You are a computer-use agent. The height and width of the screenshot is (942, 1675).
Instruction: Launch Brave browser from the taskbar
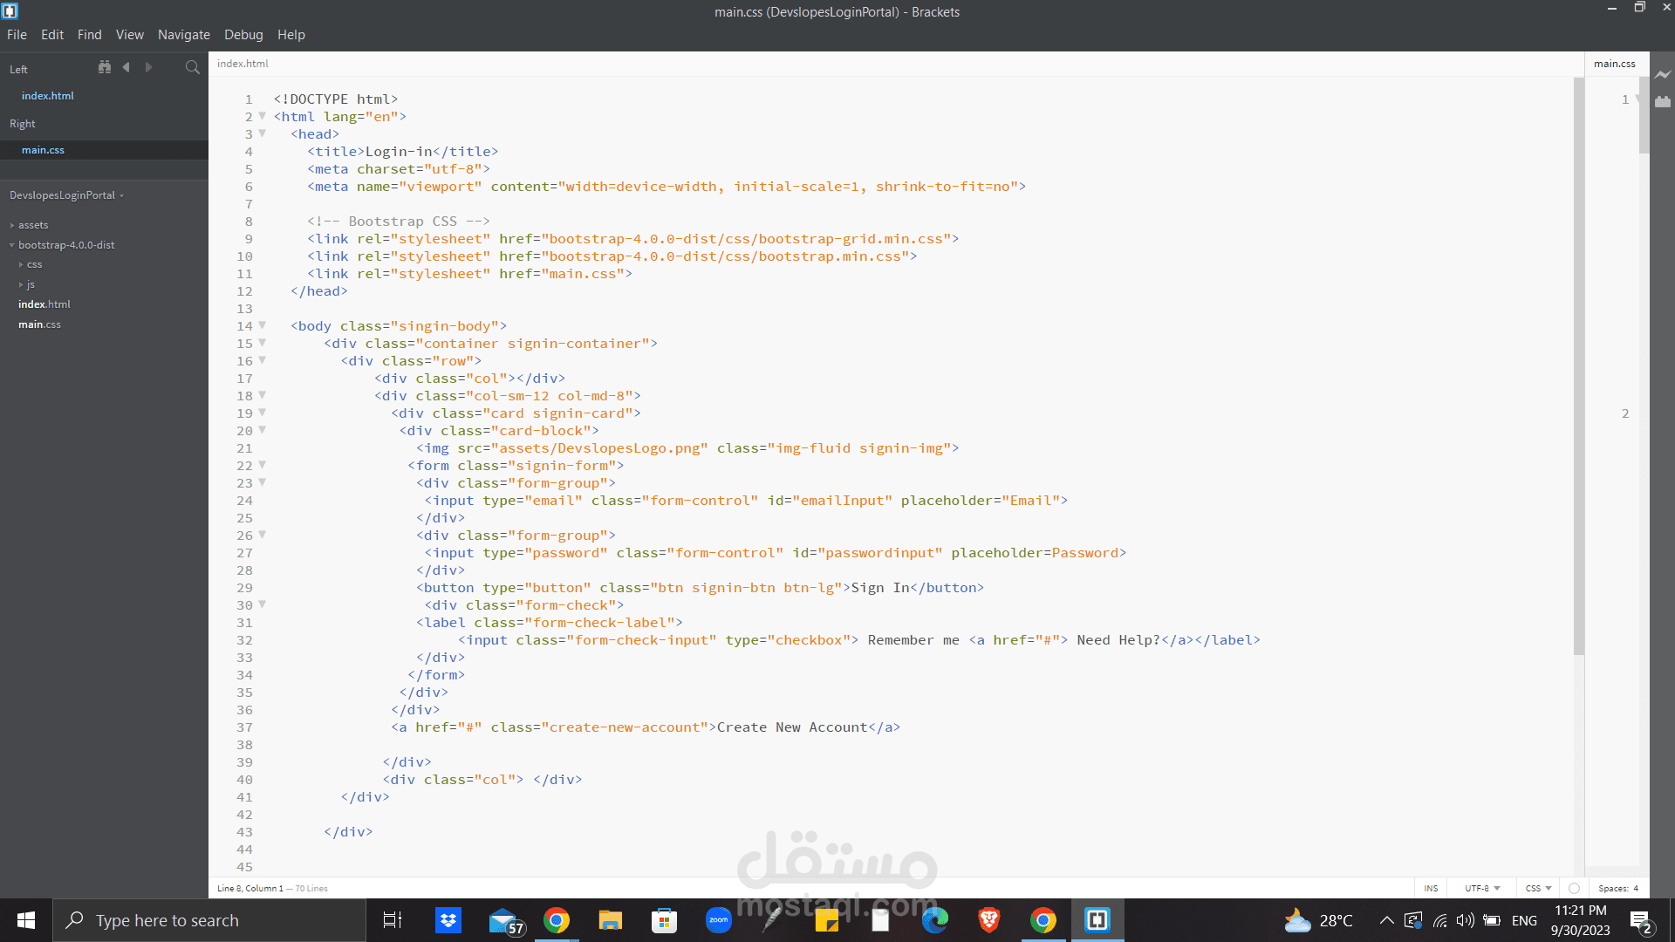pyautogui.click(x=988, y=920)
